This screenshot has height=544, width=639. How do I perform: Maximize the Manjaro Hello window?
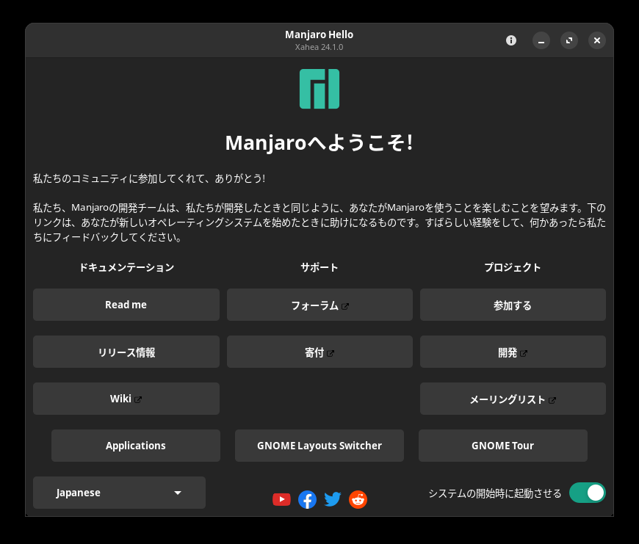coord(569,40)
